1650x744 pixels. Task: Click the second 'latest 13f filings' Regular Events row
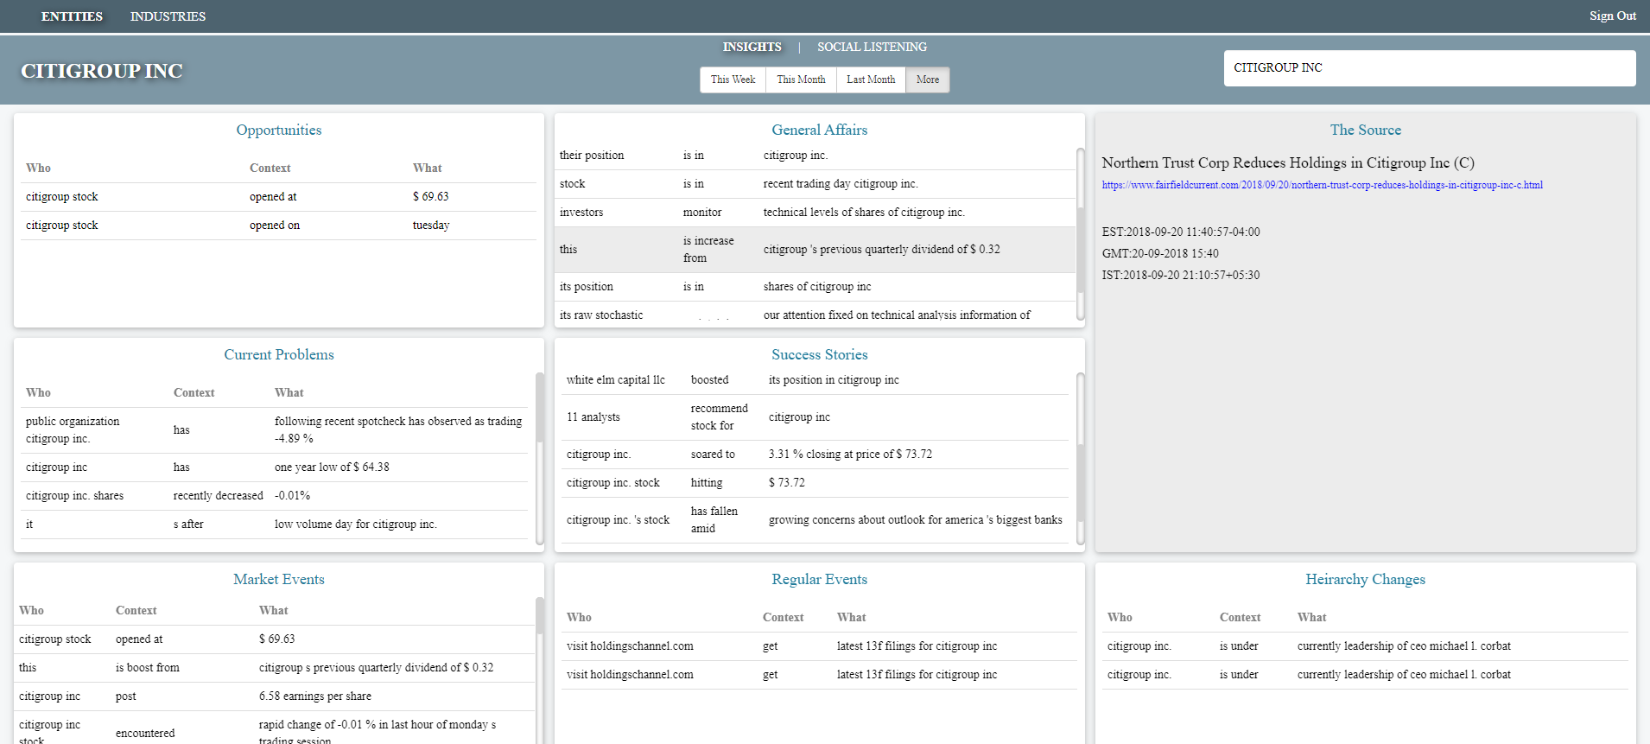pos(819,675)
